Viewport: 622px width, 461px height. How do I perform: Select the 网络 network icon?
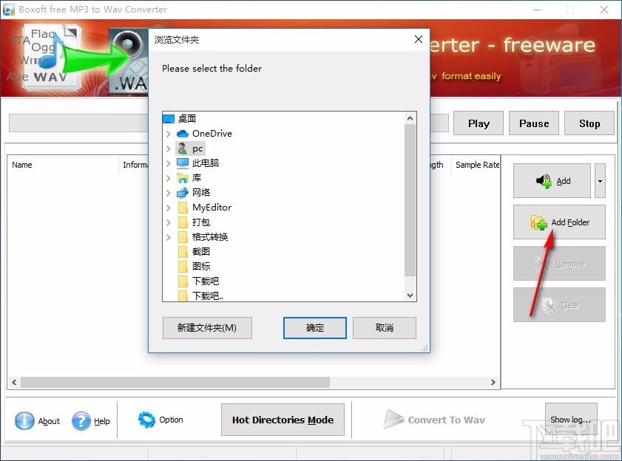[x=183, y=193]
